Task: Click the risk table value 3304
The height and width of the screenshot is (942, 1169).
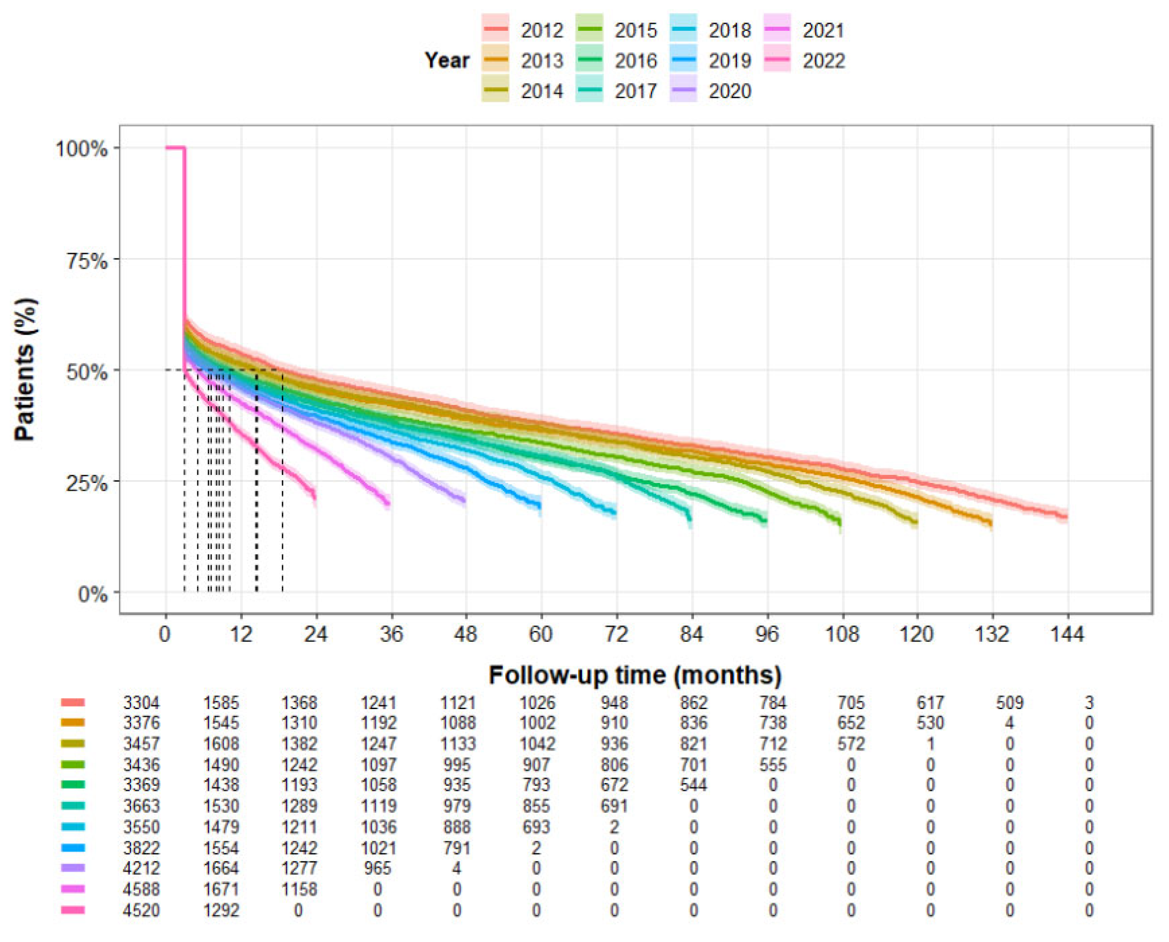Action: [x=141, y=703]
